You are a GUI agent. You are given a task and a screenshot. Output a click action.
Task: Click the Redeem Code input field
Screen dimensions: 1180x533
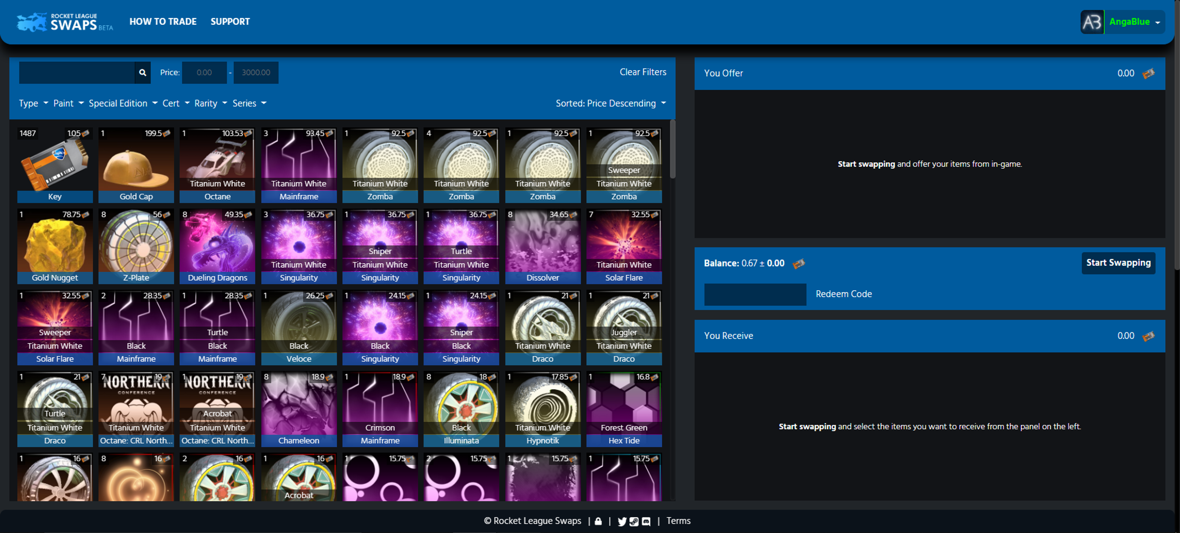[x=755, y=294]
